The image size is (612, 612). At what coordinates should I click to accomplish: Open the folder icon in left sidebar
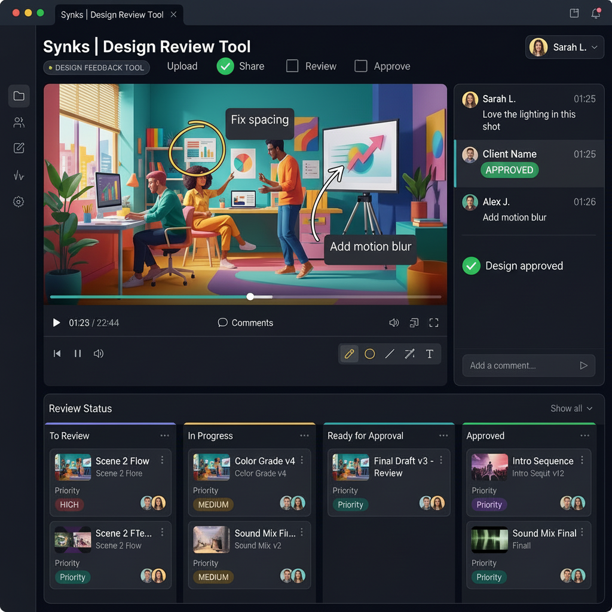(x=19, y=96)
